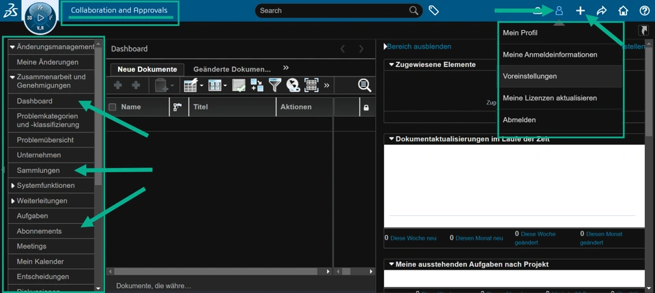
Task: Click Collaboration and Approvals title
Action: point(119,10)
